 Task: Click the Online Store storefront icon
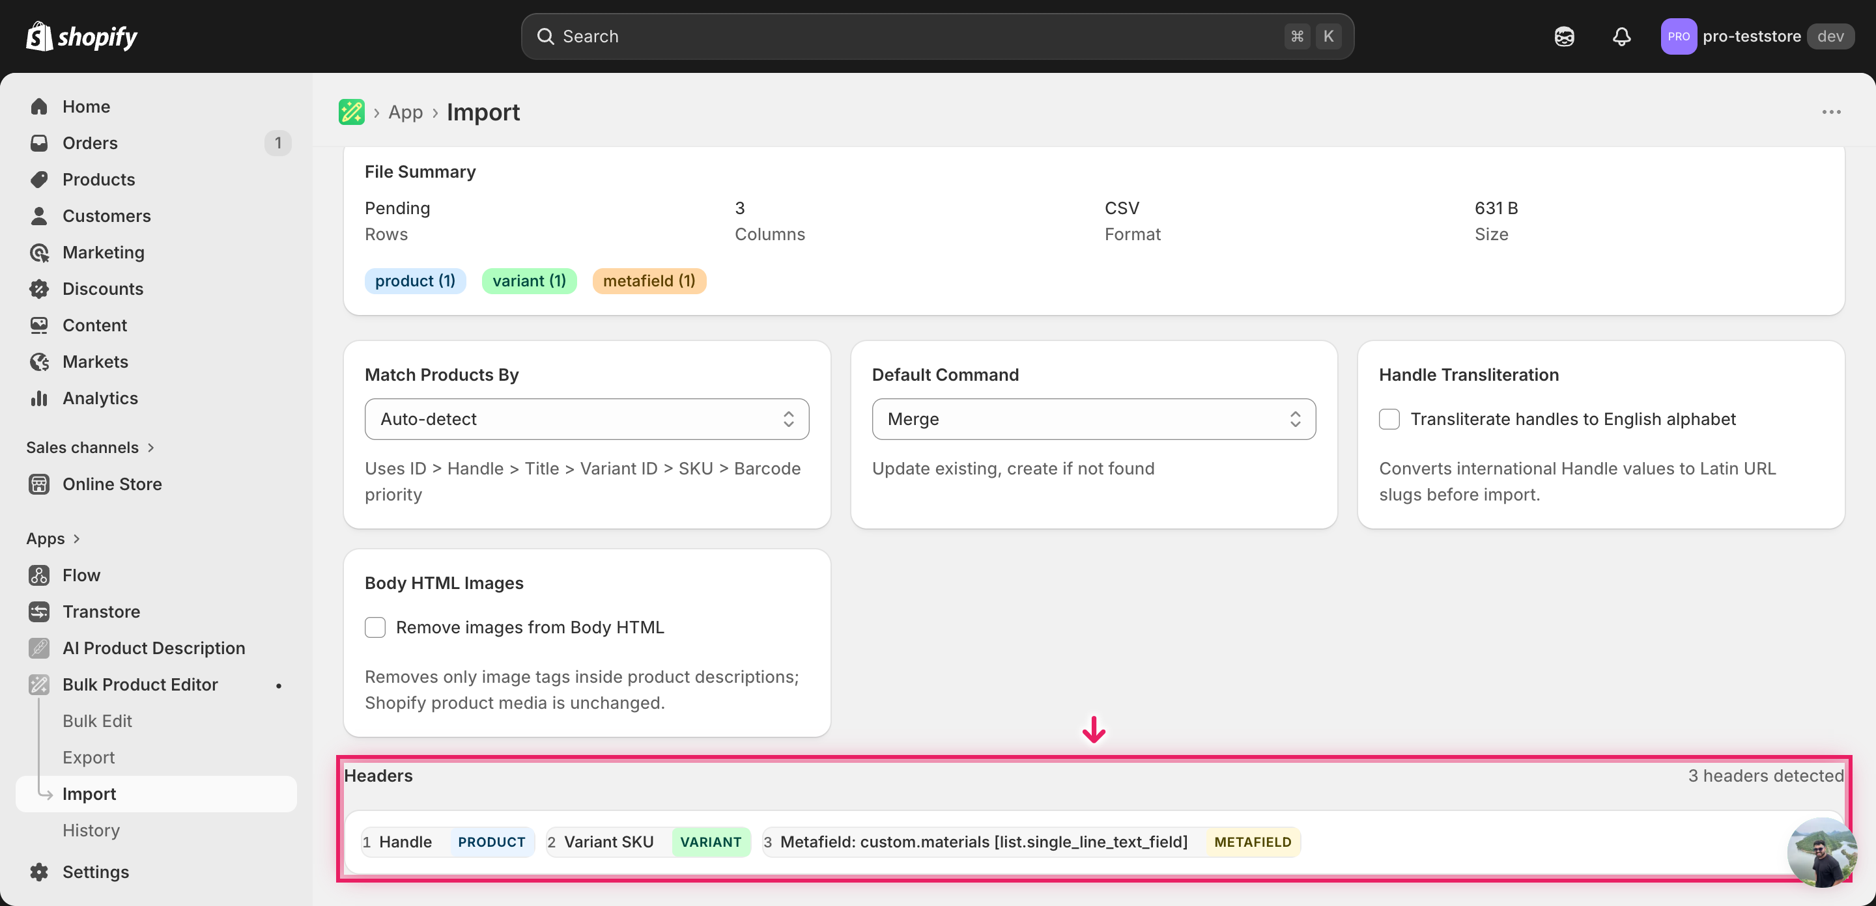point(39,484)
